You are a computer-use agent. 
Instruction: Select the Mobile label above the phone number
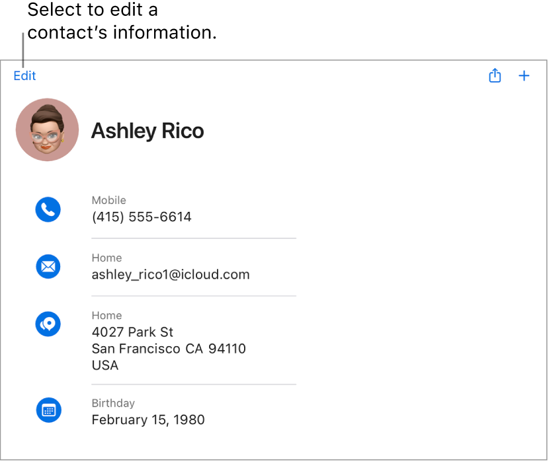pyautogui.click(x=108, y=200)
